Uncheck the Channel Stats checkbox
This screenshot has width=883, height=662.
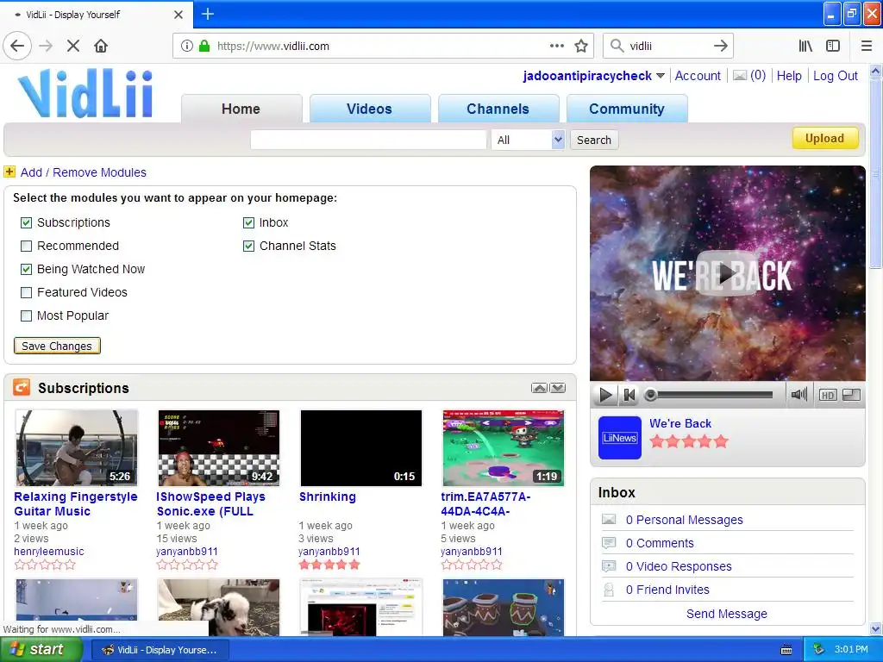(248, 246)
